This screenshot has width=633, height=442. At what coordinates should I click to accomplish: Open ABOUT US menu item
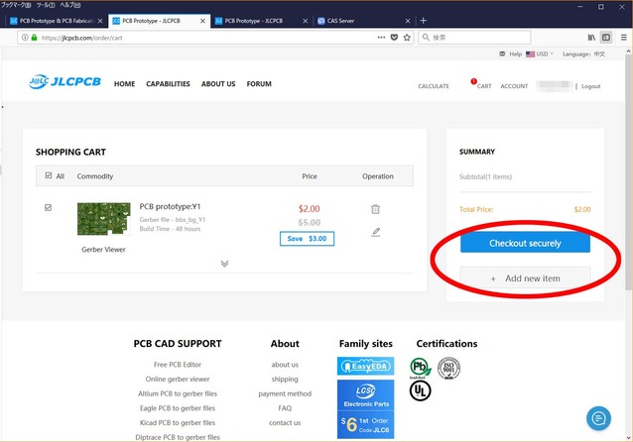coord(218,84)
